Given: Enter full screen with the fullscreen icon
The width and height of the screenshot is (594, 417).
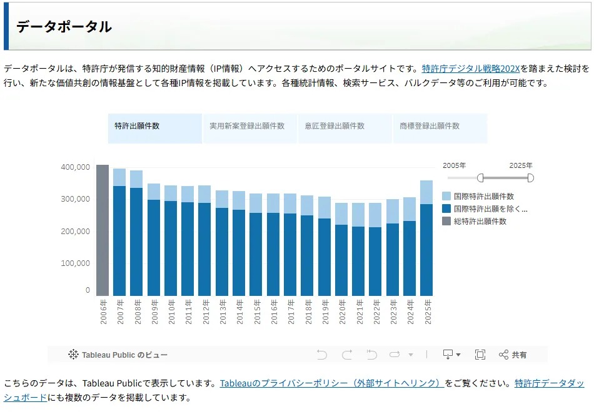Looking at the screenshot, I should (x=480, y=355).
